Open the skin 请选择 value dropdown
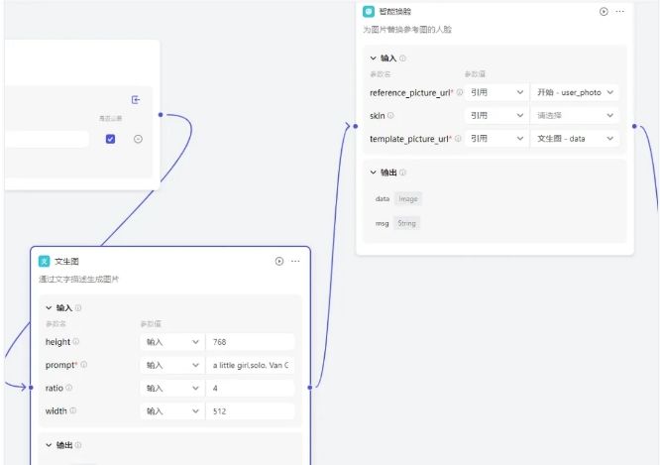 tap(576, 115)
